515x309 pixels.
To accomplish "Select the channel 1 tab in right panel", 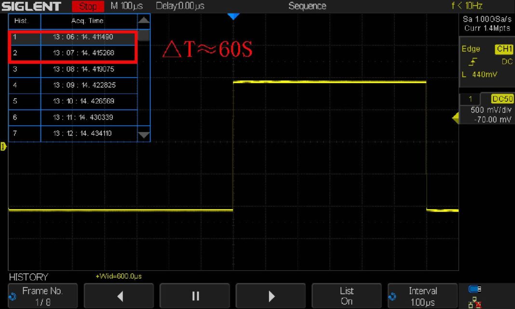I will 469,99.
